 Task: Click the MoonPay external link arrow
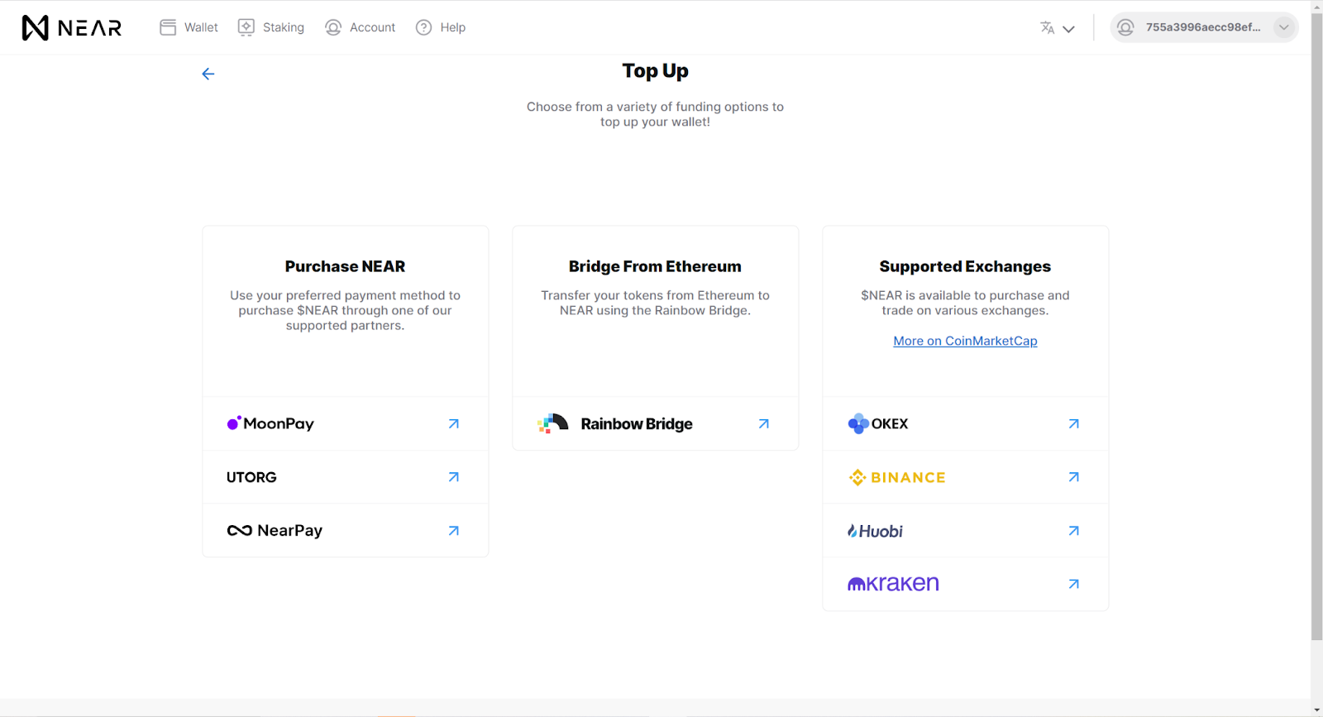tap(453, 423)
